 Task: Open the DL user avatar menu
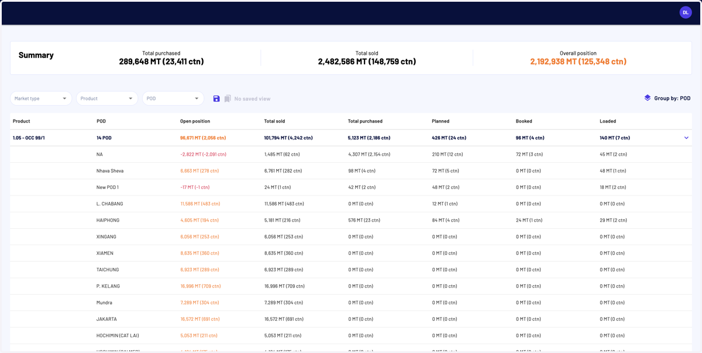686,12
